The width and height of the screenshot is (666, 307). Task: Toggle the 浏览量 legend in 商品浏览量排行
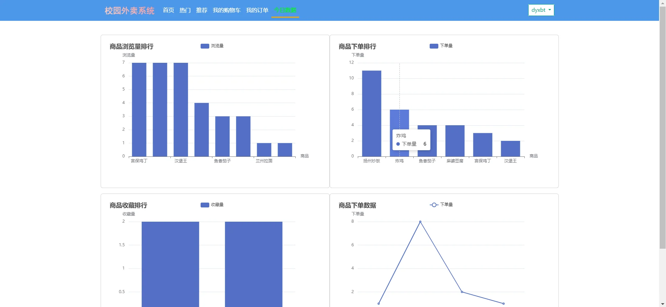click(212, 46)
